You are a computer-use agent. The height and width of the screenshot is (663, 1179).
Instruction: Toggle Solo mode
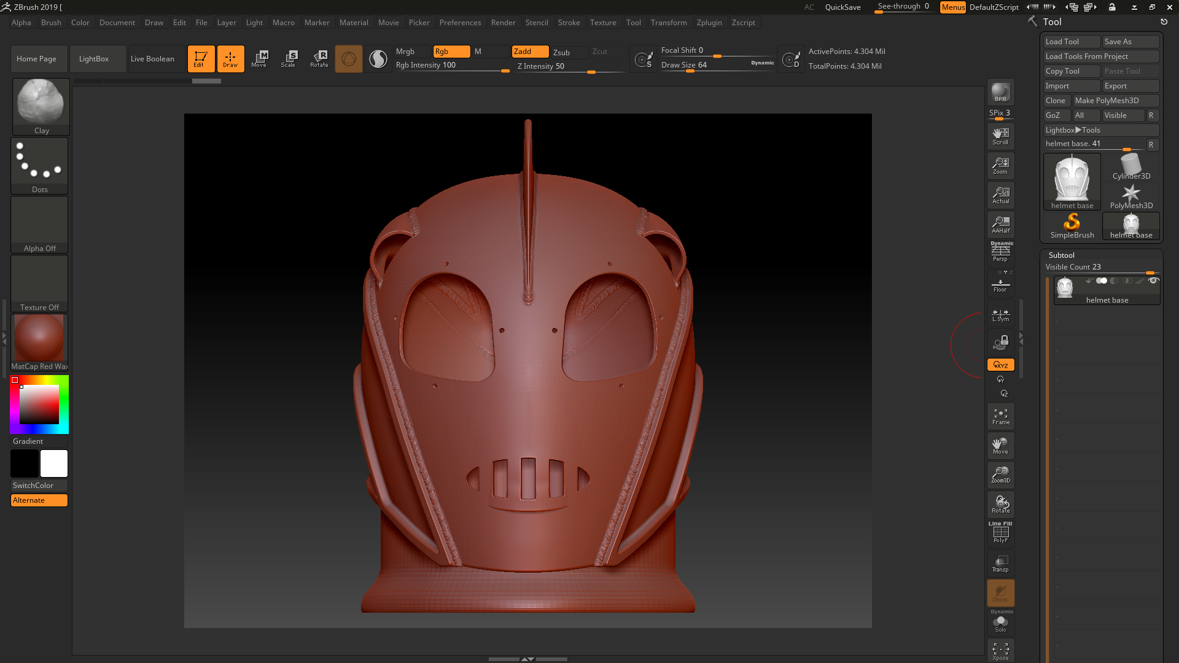(1000, 622)
